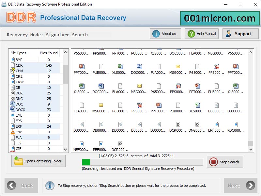Click the Files Found column header
Image resolution: width=261 pixels, height=196 pixels.
coord(49,53)
